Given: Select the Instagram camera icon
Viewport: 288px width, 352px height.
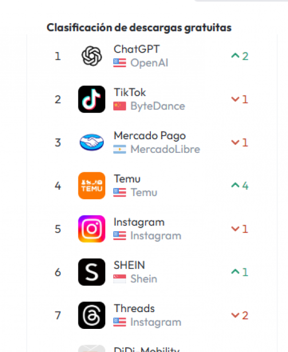Looking at the screenshot, I should tap(92, 229).
